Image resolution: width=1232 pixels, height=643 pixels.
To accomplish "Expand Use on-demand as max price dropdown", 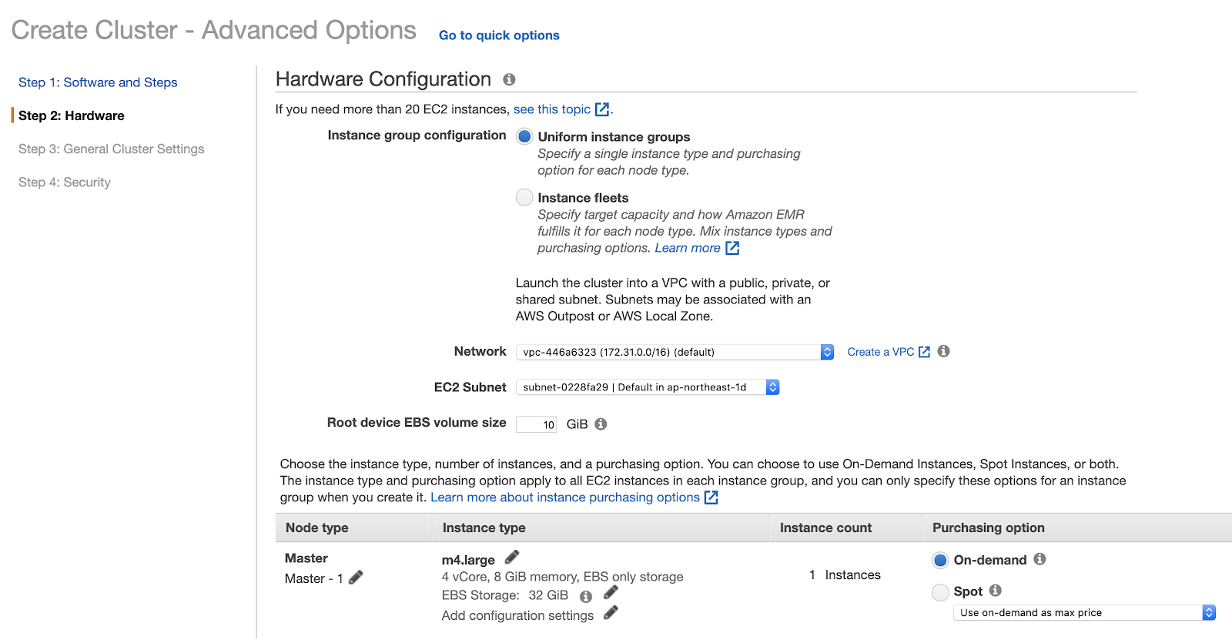I will click(1084, 613).
